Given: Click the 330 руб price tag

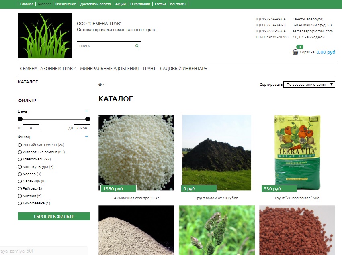Looking at the screenshot, I should coord(279,188).
